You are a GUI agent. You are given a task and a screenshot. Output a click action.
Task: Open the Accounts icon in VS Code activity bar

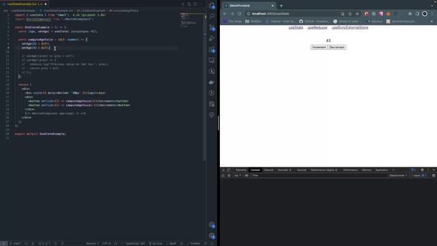212,225
